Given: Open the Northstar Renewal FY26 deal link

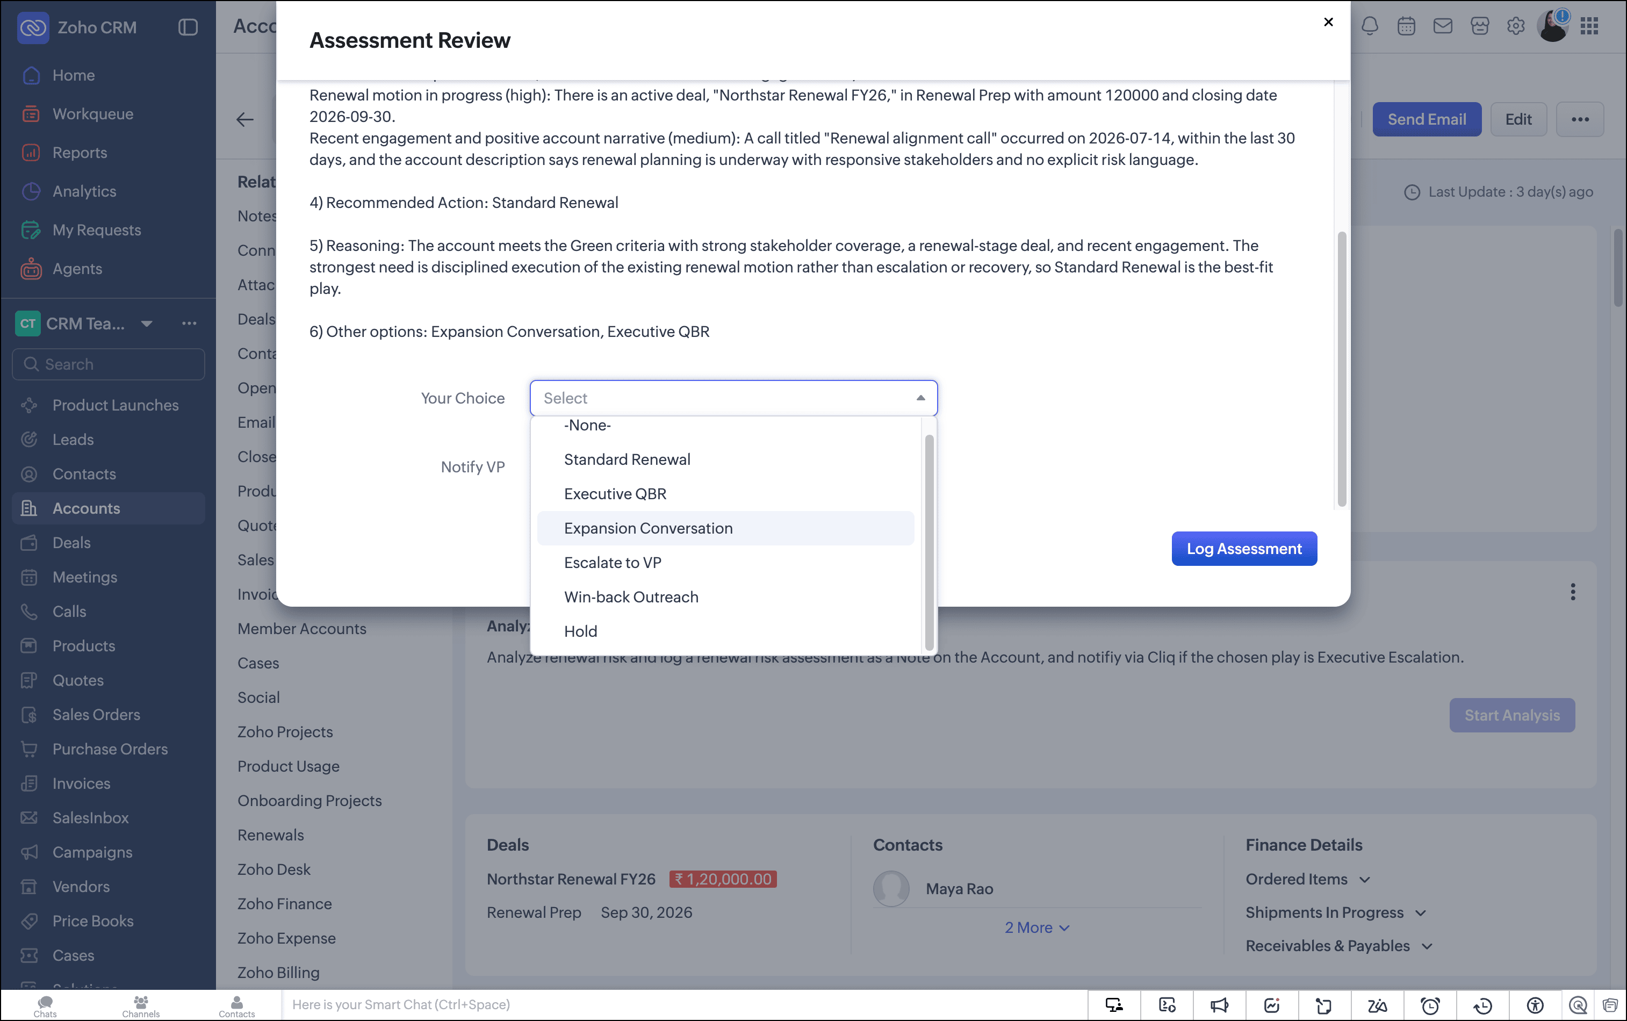Looking at the screenshot, I should [571, 879].
